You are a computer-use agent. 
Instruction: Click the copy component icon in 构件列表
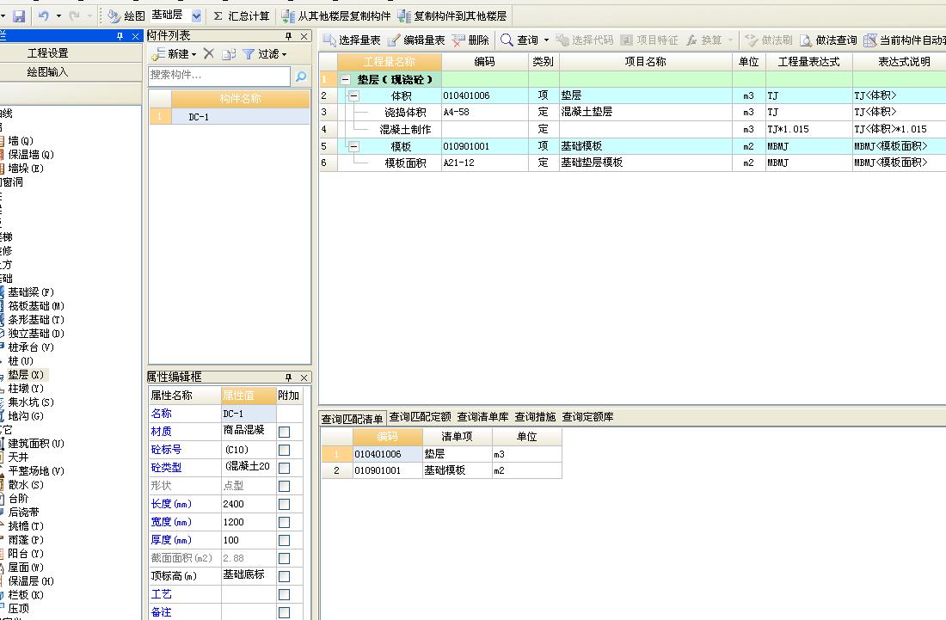click(x=229, y=53)
